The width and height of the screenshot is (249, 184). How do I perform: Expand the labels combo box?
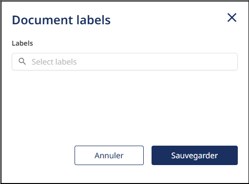click(125, 62)
